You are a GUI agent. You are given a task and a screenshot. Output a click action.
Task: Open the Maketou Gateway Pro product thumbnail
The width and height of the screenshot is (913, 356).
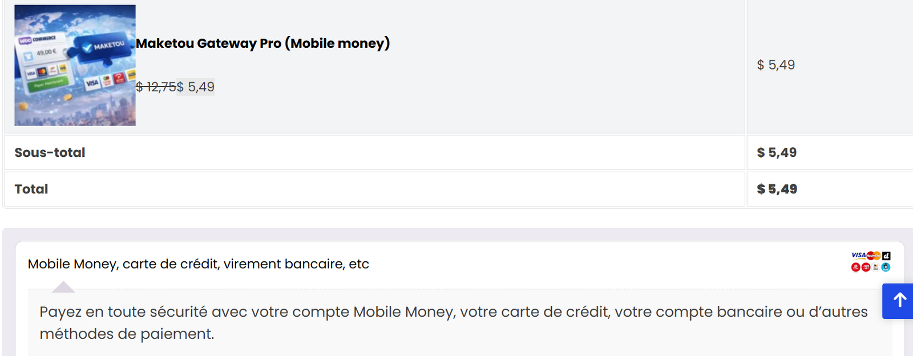(x=75, y=65)
